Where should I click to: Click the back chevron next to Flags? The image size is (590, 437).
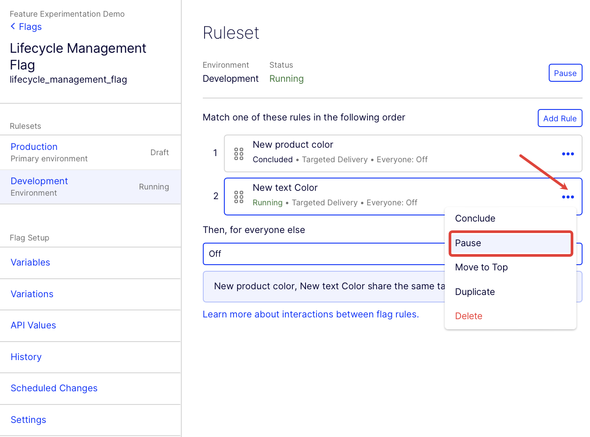13,26
